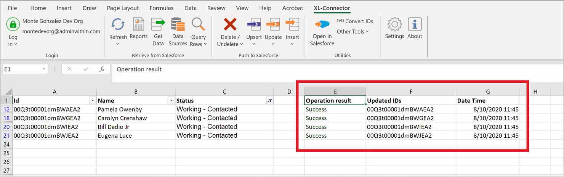
Task: Expand the Upsert dropdown arrow
Action: pos(254,44)
